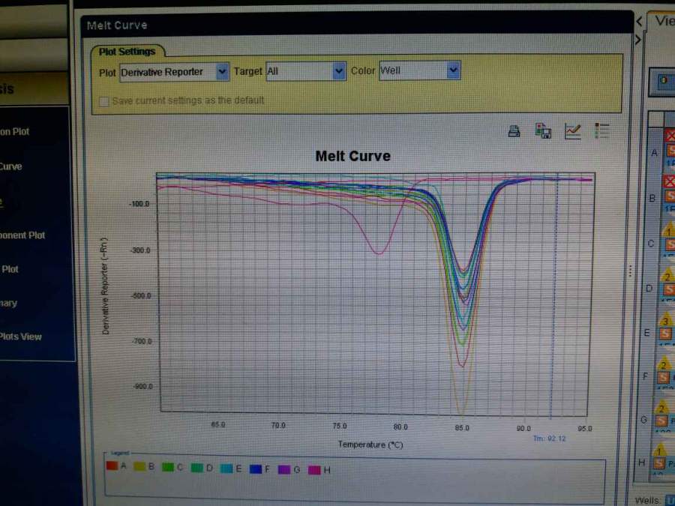Click the green C legend swatch

[x=168, y=467]
